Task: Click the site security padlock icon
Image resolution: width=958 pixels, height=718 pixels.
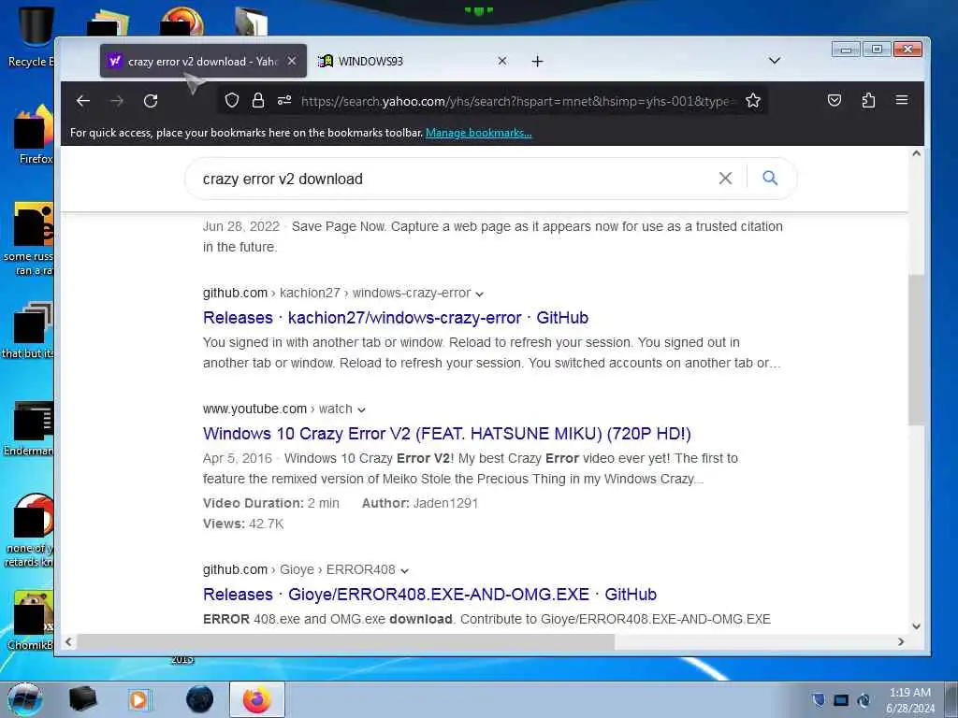Action: click(x=258, y=100)
